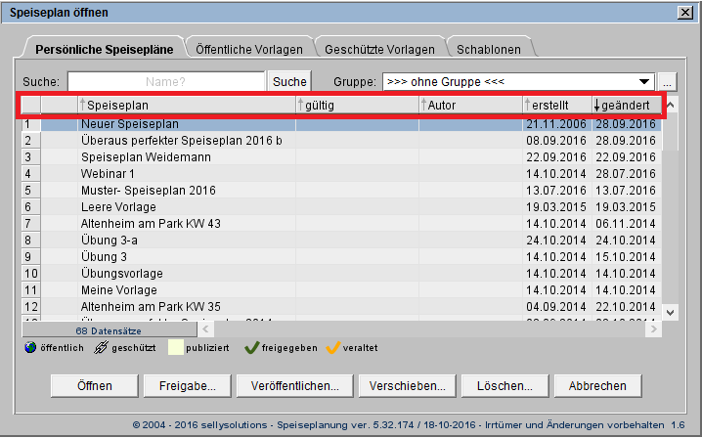702x438 pixels.
Task: Click the geändert date 15.10.2014
Action: pos(626,256)
